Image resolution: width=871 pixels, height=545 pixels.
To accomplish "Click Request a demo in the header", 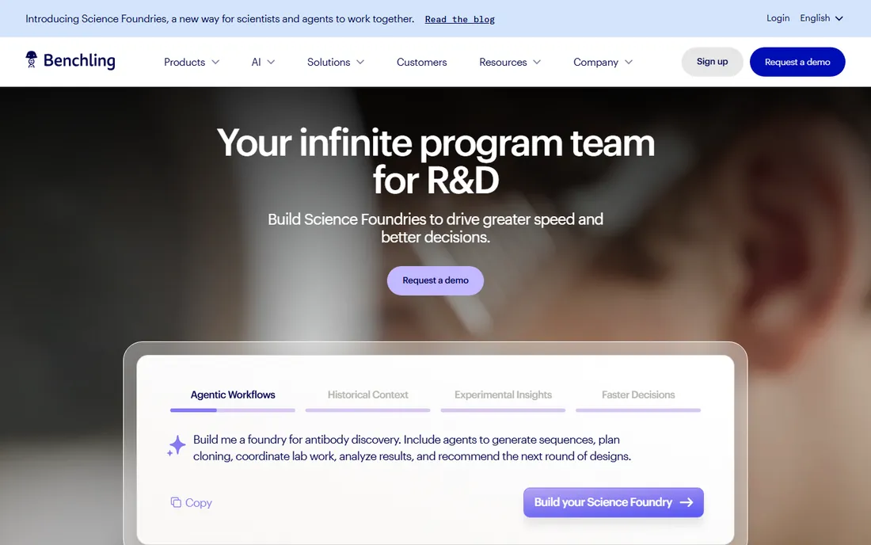I will [x=797, y=62].
